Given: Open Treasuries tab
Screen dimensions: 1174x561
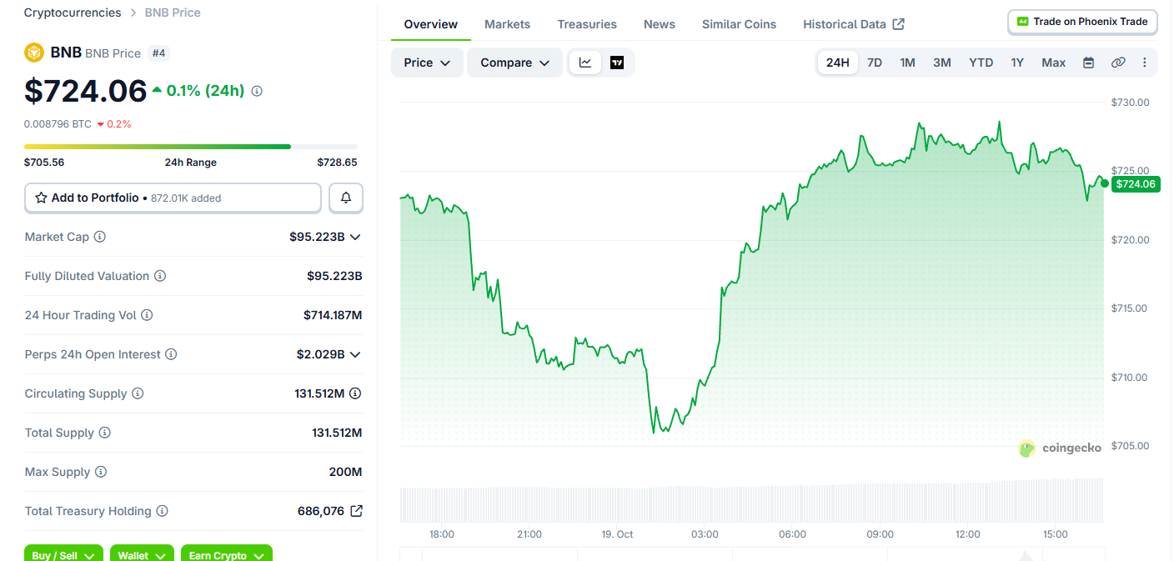Looking at the screenshot, I should click(x=587, y=24).
